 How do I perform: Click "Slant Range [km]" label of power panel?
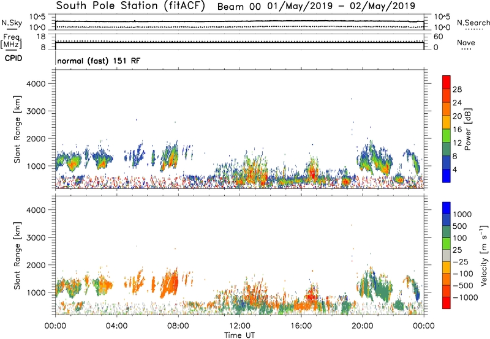tap(17, 129)
